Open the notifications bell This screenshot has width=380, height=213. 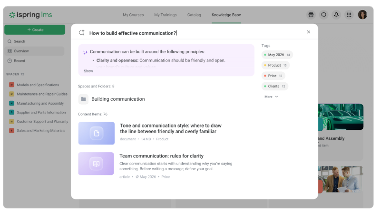pos(336,15)
